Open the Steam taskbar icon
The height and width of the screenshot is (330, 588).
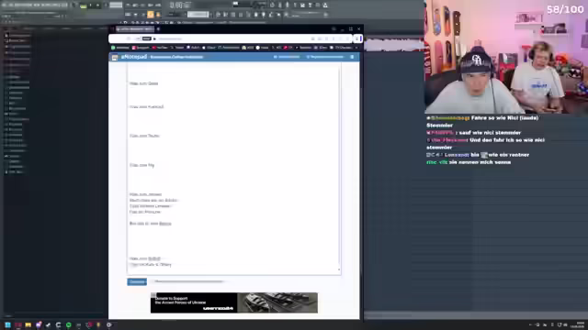tap(48, 324)
